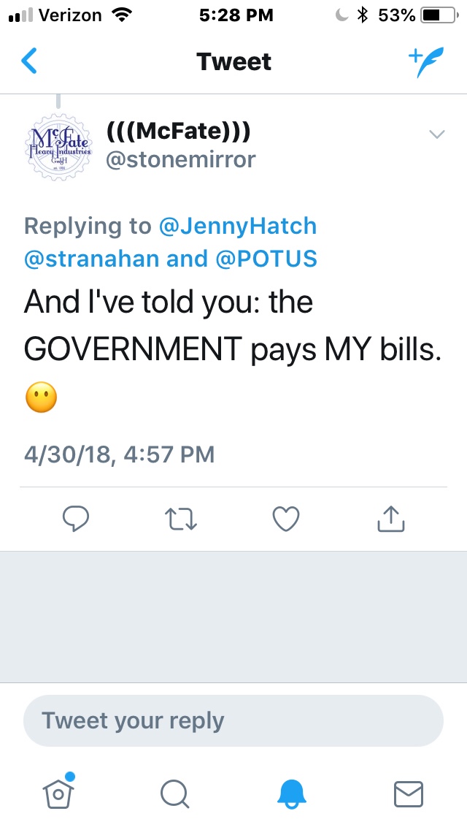Screen dimensions: 467x830
Task: Tap the Tweet your reply field
Action: click(x=233, y=720)
